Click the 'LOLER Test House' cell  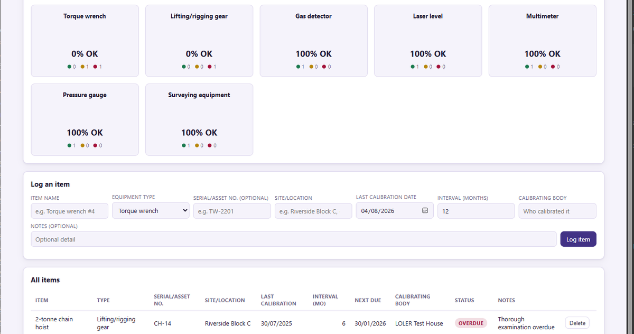pos(419,323)
